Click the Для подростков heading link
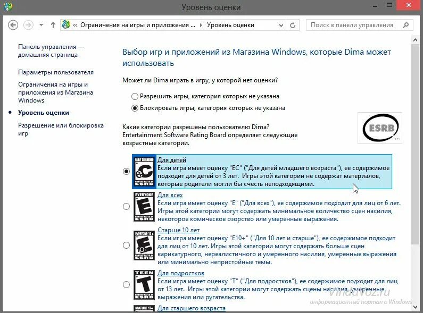 pyautogui.click(x=181, y=273)
